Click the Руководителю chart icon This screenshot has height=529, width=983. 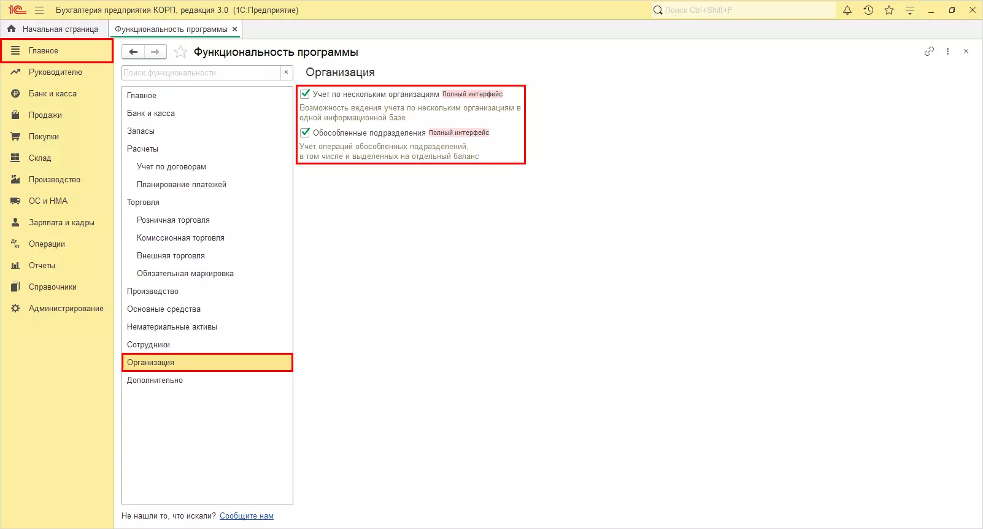[x=15, y=72]
